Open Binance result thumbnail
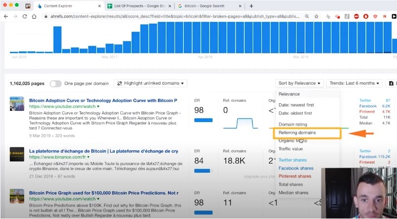 pyautogui.click(x=17, y=154)
